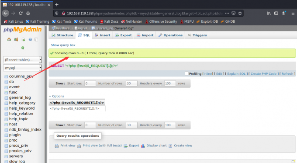This screenshot has width=297, height=163.
Task: Click Inline edit link
Action: coord(207,74)
